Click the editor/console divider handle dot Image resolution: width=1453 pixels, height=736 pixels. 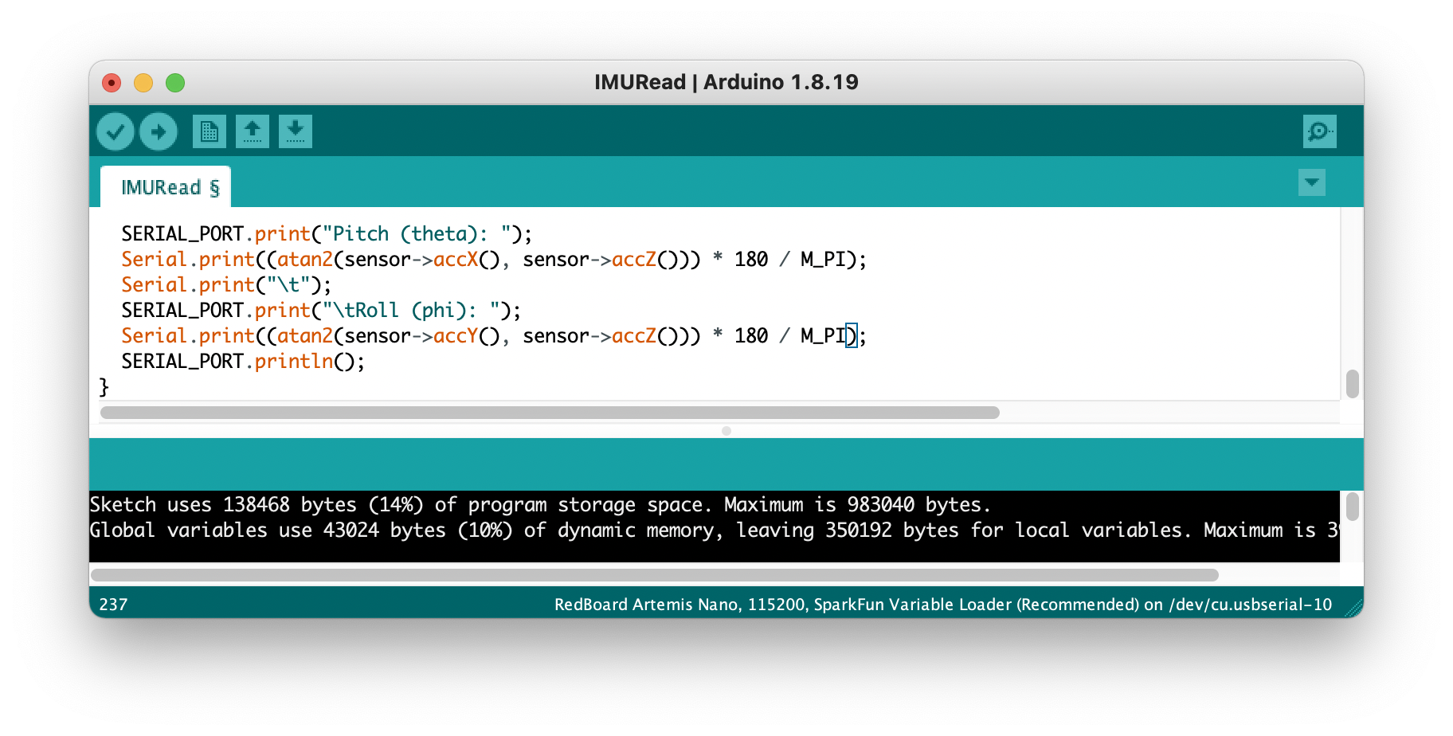(x=726, y=430)
